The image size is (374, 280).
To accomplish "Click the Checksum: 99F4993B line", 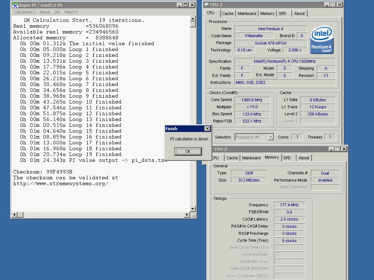I will click(43, 172).
